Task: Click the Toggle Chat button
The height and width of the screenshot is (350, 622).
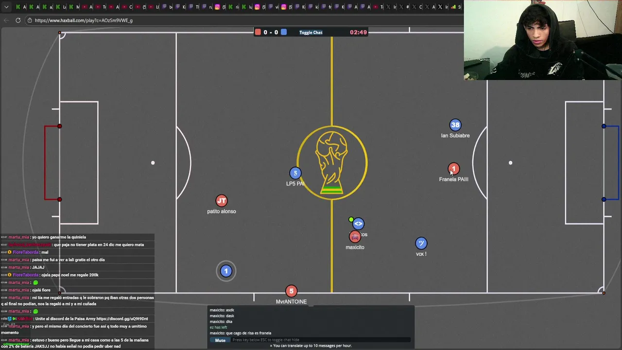Action: pyautogui.click(x=311, y=33)
